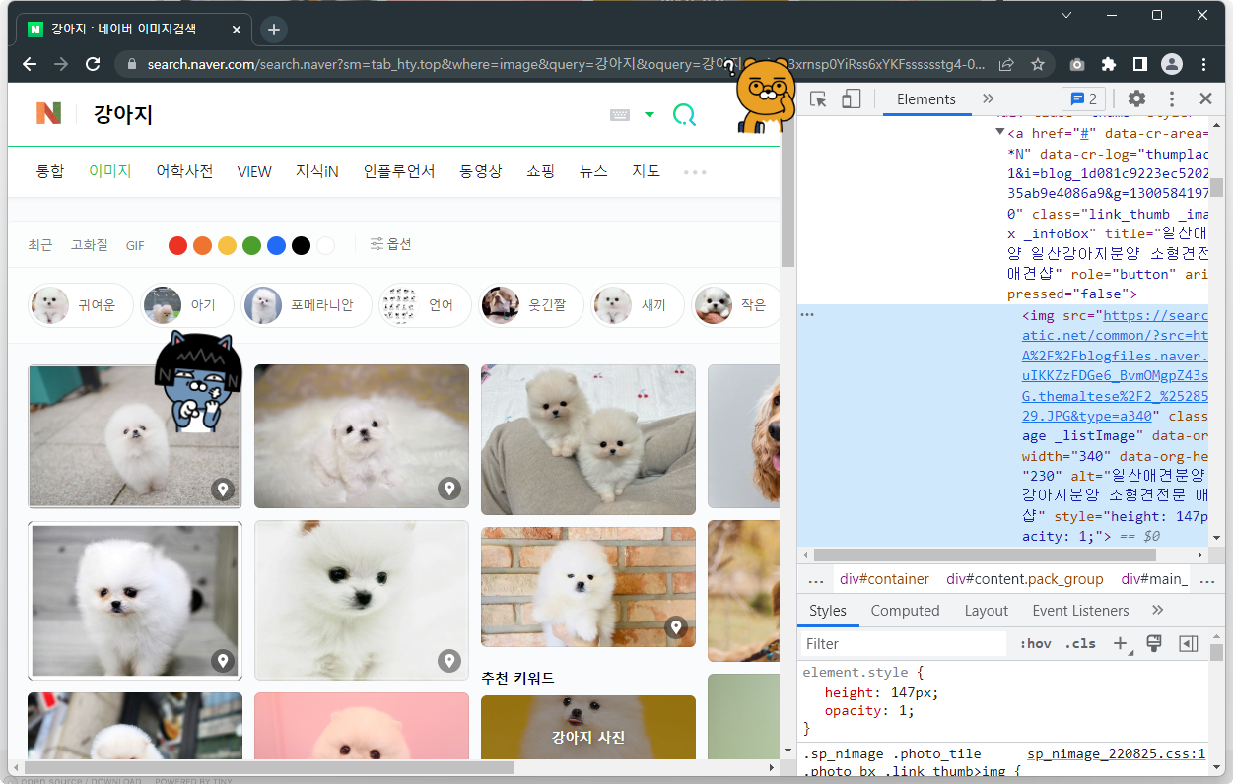
Task: Toggle the .cls class editor
Action: tap(1080, 643)
